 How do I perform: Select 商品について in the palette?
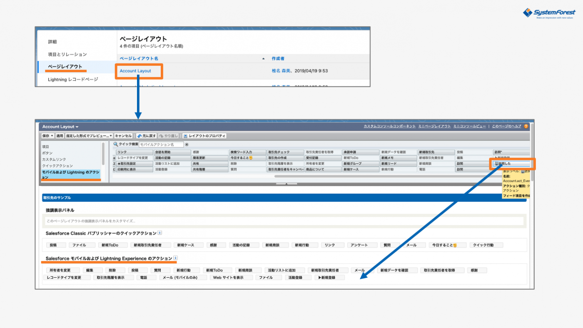point(323,170)
